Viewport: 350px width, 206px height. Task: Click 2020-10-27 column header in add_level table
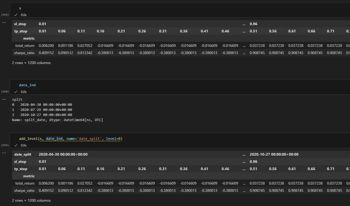coord(274,155)
